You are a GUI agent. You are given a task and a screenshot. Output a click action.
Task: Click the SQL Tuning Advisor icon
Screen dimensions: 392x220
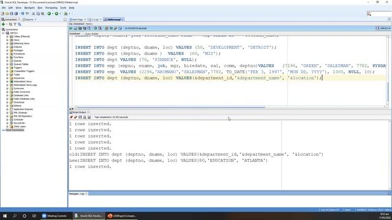[89, 29]
